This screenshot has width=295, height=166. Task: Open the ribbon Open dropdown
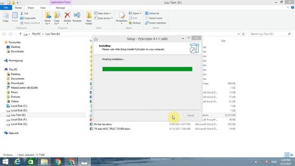coord(135,13)
